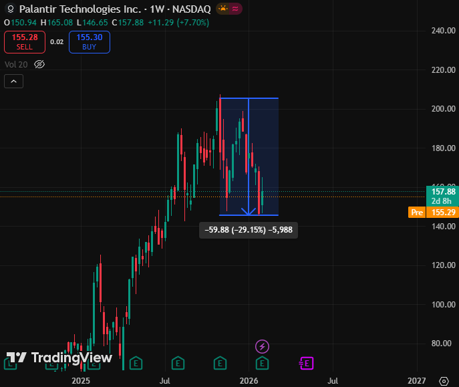Click the 0.02 spread value

coord(57,42)
